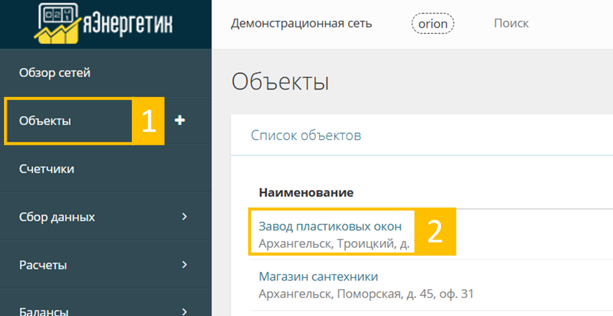The width and height of the screenshot is (613, 316).
Task: Open the Обзор сетей menu item
Action: (x=55, y=72)
